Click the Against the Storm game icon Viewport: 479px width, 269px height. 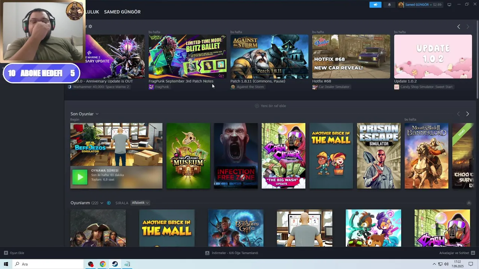(x=233, y=87)
